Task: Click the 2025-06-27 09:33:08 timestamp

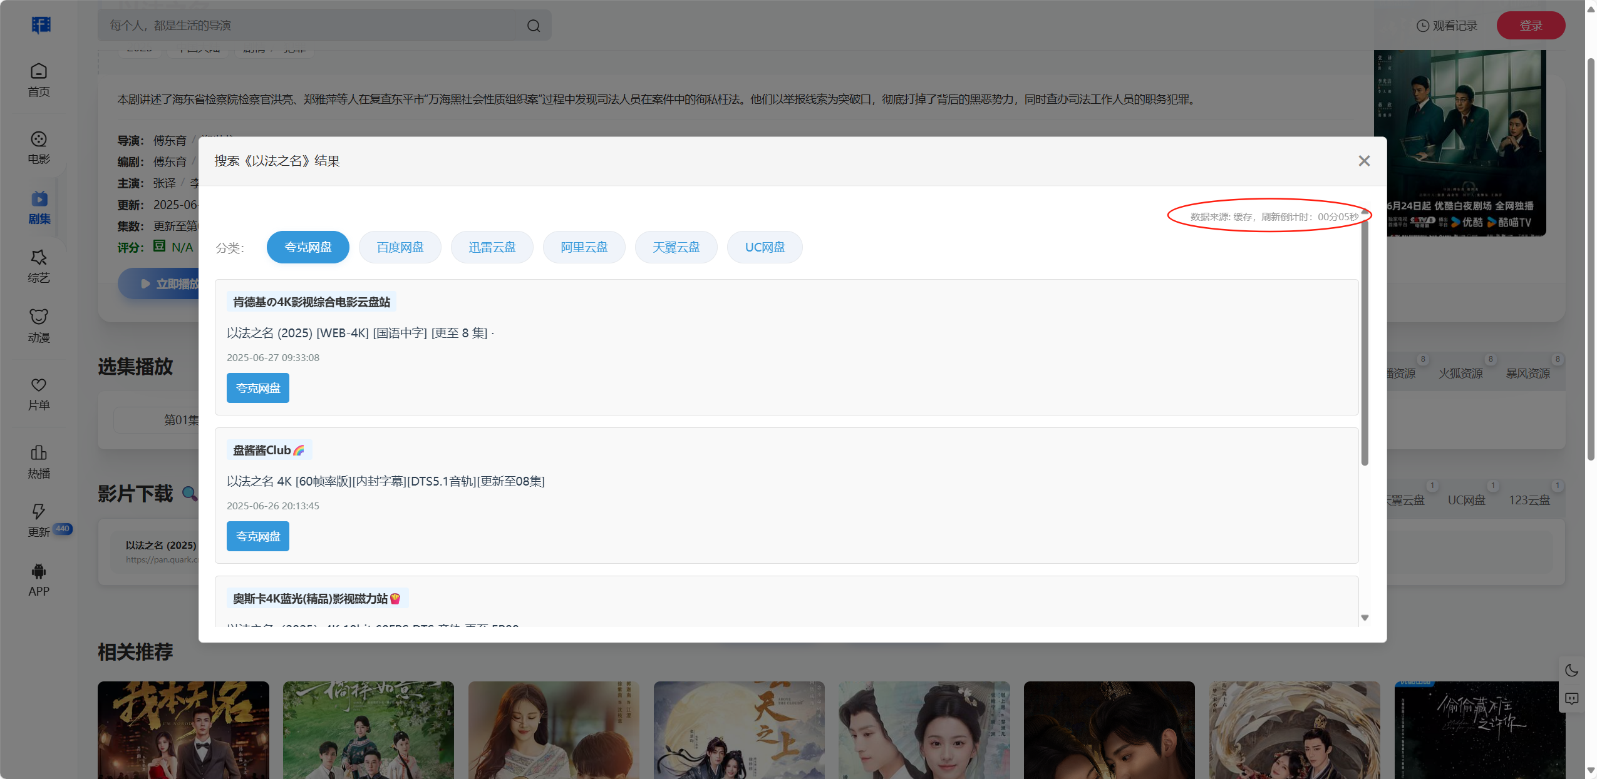Action: pyautogui.click(x=273, y=357)
